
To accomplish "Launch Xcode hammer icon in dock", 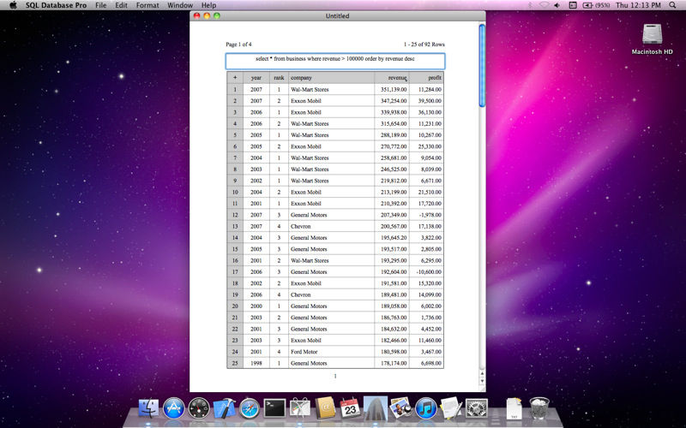I will pos(224,409).
